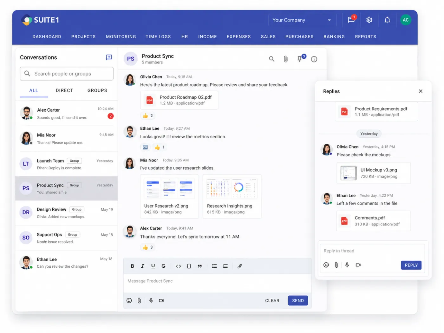Click the SEND button
The height and width of the screenshot is (333, 444).
click(298, 301)
